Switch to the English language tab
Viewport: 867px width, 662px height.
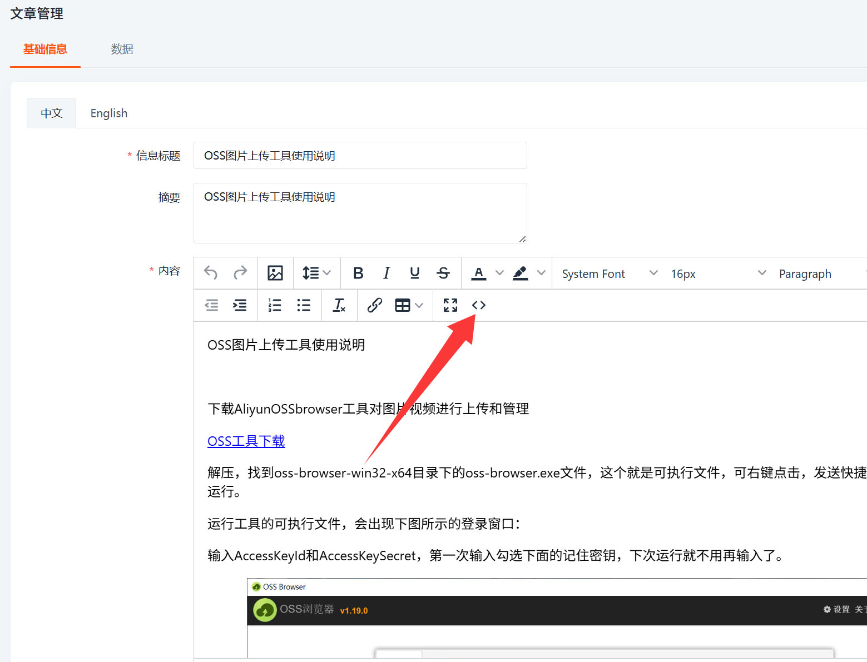[109, 113]
